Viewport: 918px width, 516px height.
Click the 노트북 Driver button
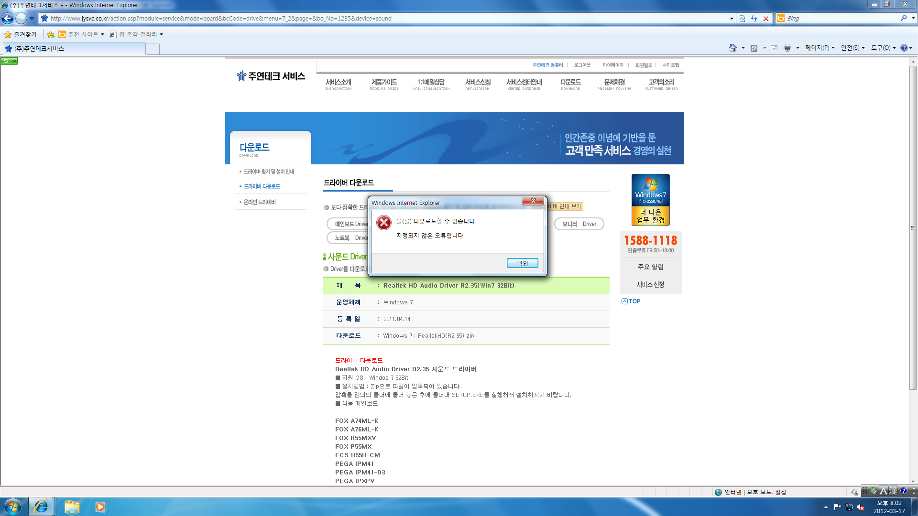pos(348,238)
